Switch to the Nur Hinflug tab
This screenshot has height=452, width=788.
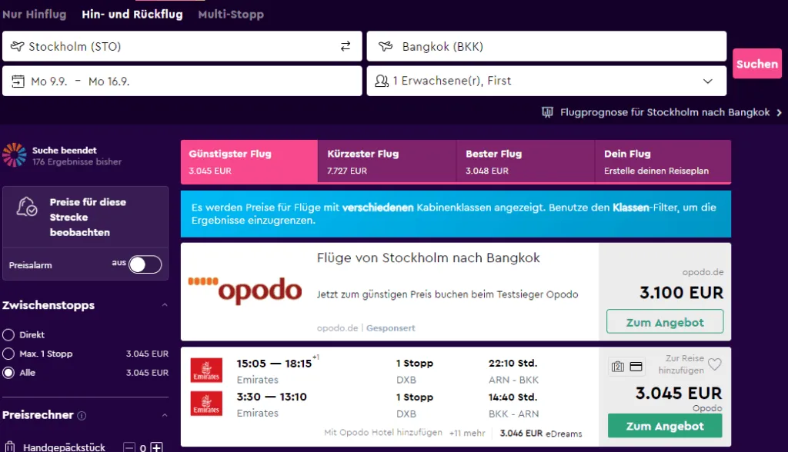pos(34,14)
